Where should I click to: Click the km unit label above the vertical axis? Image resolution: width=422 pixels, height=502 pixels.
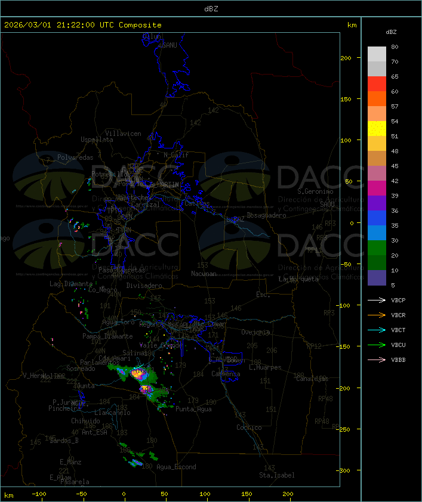[x=352, y=25]
